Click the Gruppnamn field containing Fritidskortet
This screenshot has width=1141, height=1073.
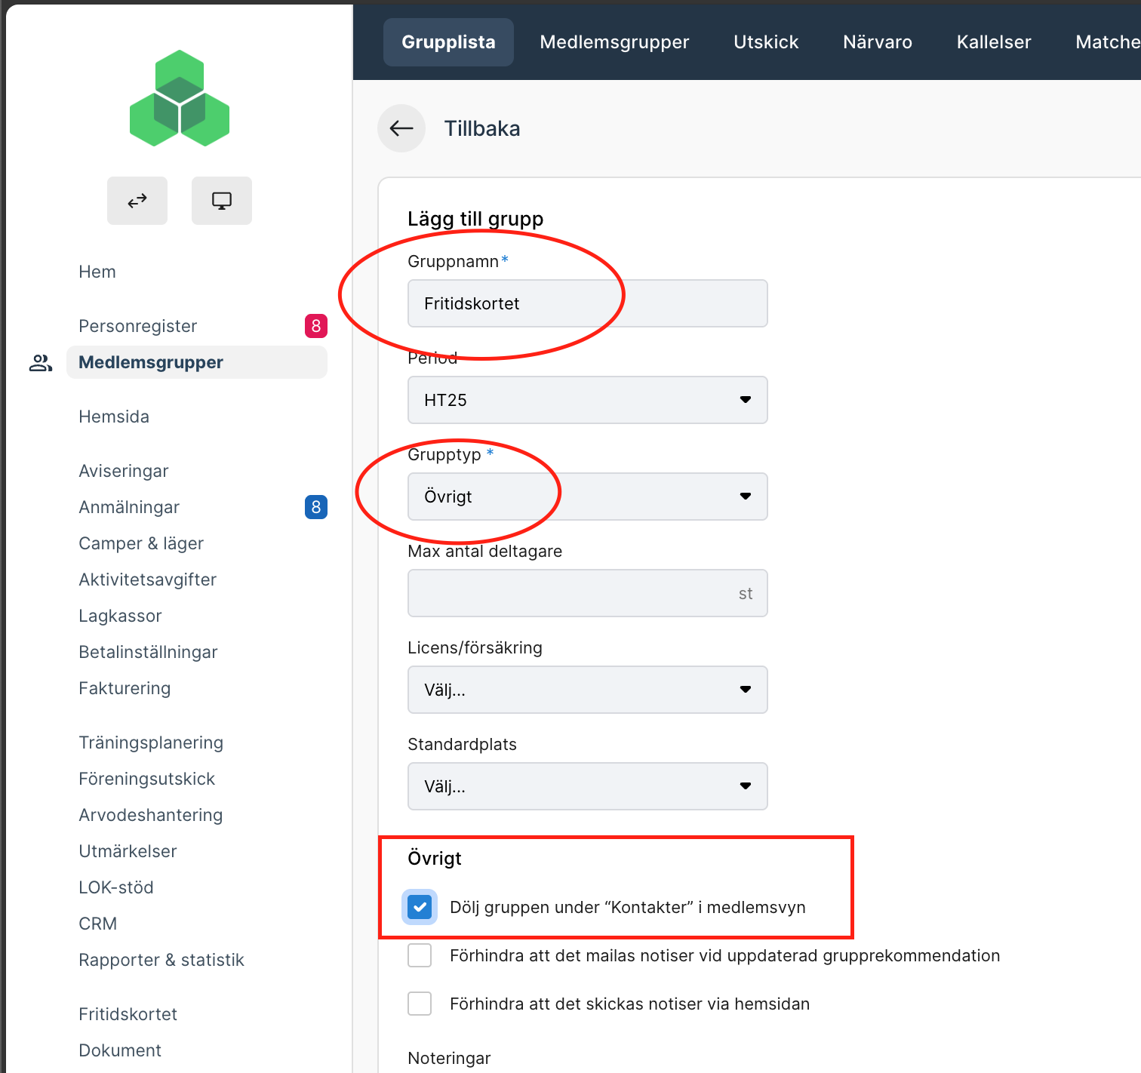pos(588,303)
